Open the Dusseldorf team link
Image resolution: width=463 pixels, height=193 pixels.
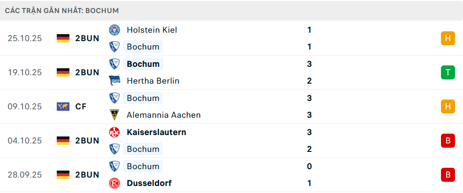coord(149,183)
